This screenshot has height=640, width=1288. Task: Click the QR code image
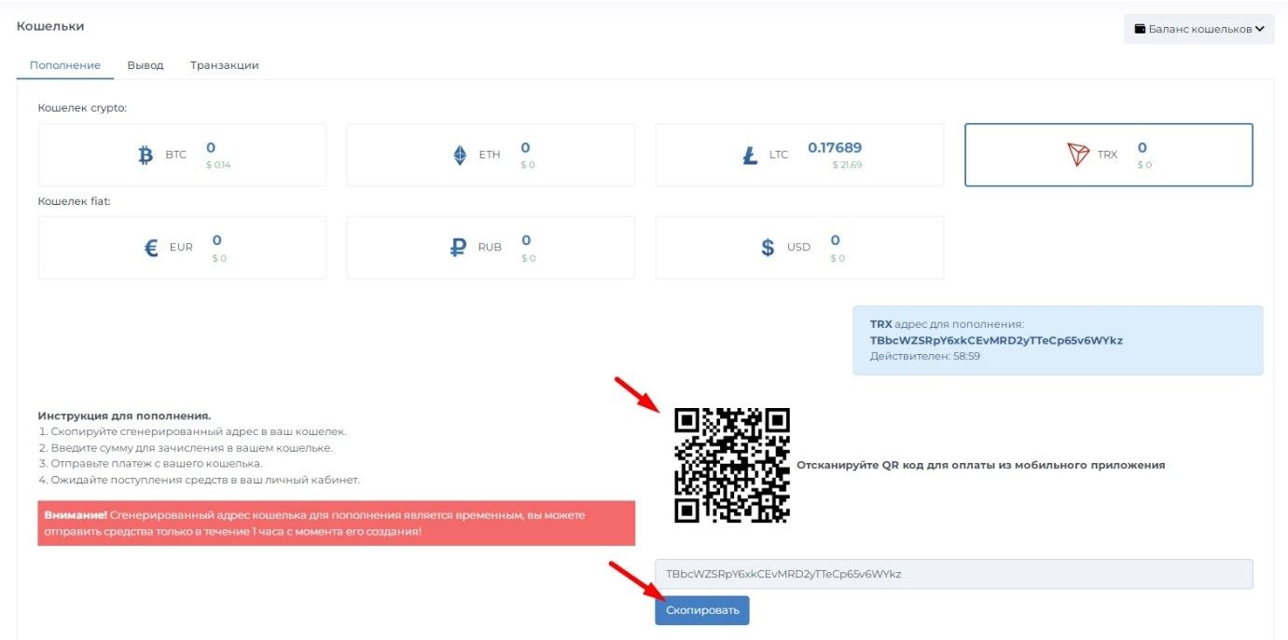pos(732,465)
